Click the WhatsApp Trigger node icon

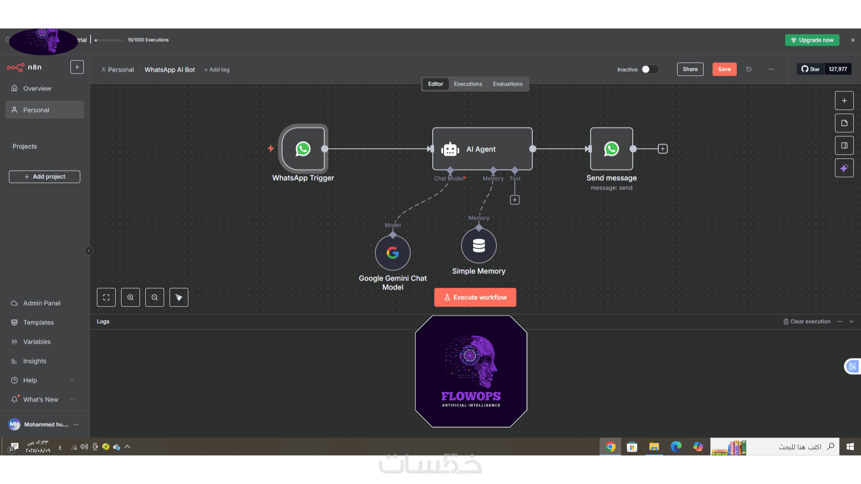click(303, 149)
